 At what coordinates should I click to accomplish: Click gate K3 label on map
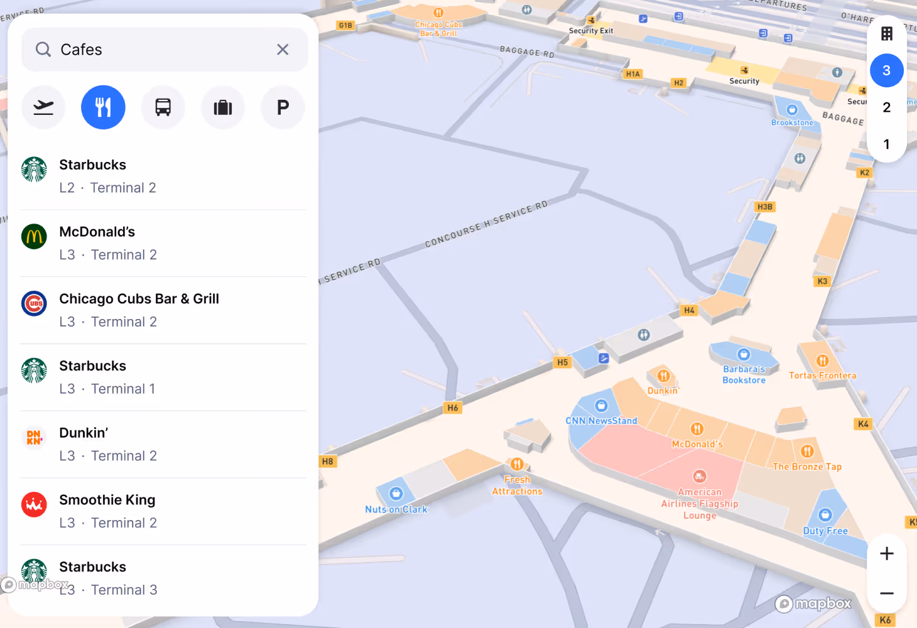tap(822, 281)
